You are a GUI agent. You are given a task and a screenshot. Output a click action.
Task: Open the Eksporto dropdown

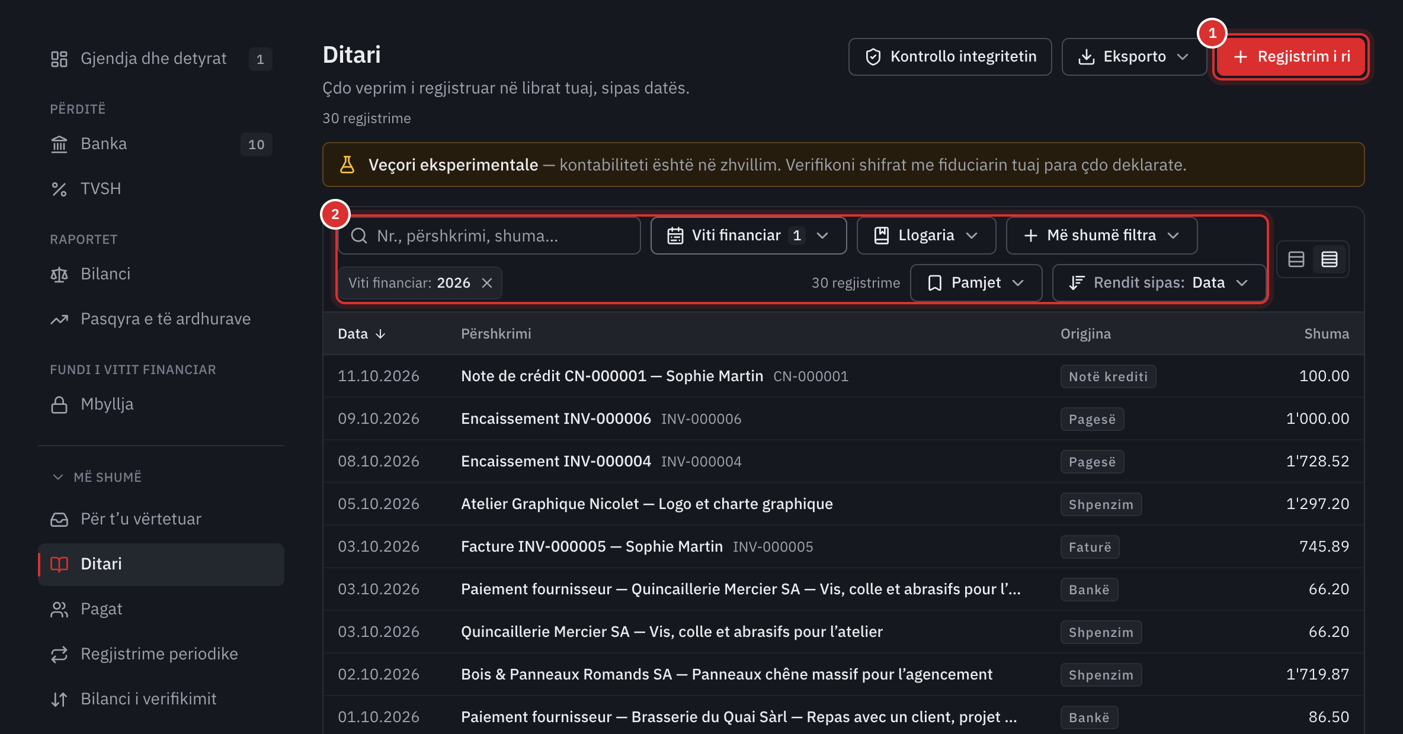[x=1134, y=57]
